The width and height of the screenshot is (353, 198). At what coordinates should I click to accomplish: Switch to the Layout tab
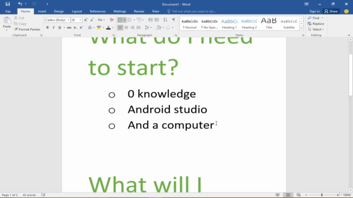pos(77,11)
